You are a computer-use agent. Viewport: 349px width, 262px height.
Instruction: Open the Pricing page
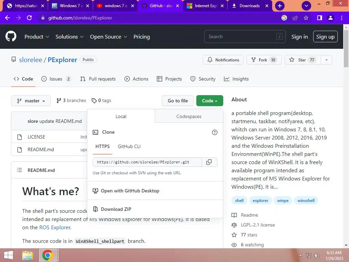coord(141,37)
